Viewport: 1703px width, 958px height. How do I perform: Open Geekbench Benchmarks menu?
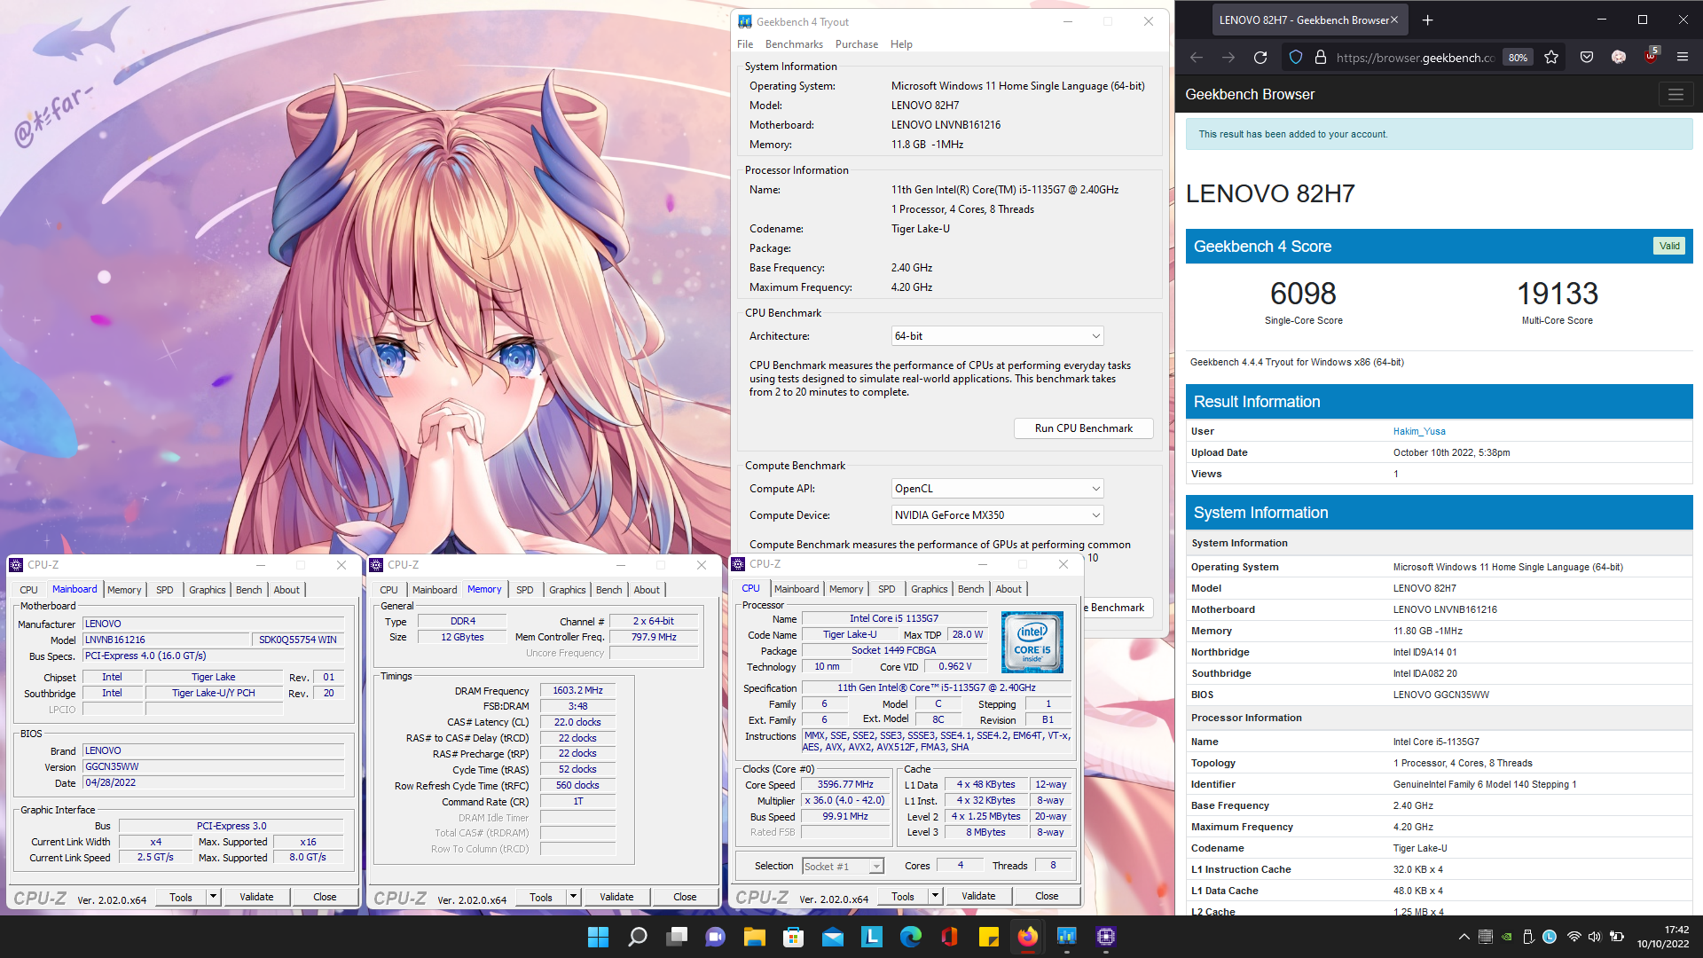(x=794, y=44)
